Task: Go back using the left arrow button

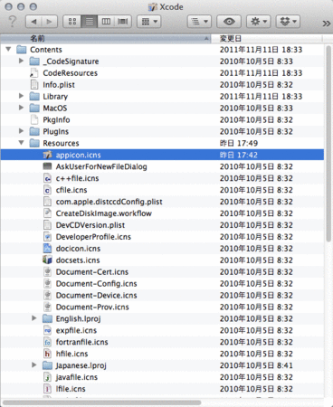Action: click(33, 22)
